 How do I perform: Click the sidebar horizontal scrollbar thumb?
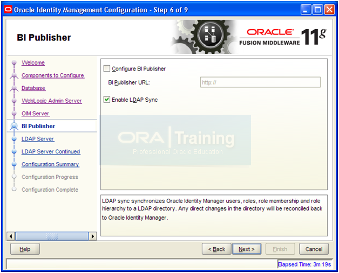[52, 236]
